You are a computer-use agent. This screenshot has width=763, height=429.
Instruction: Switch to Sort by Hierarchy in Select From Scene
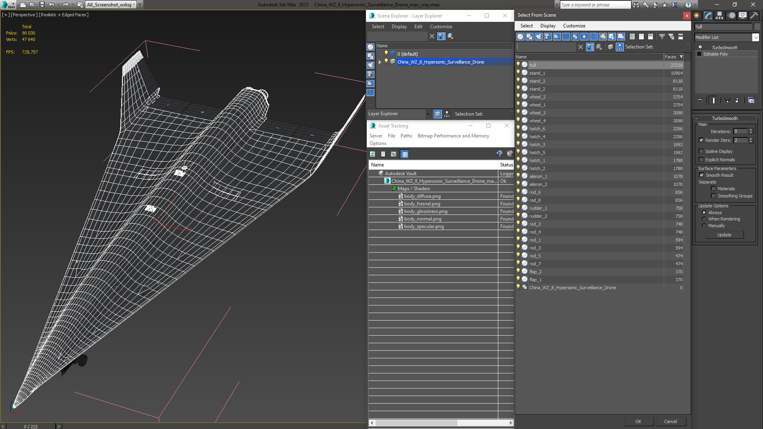point(620,47)
